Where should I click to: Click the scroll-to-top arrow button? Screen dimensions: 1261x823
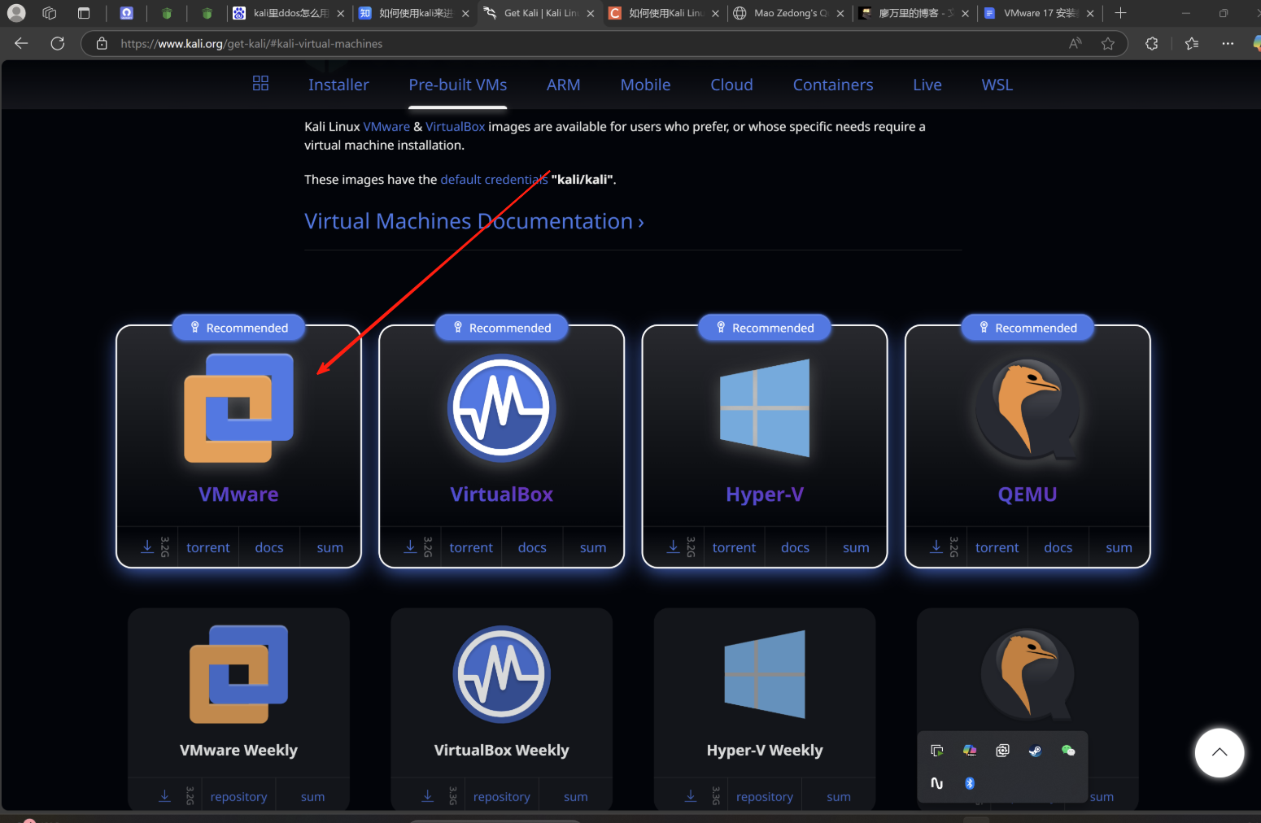point(1220,752)
